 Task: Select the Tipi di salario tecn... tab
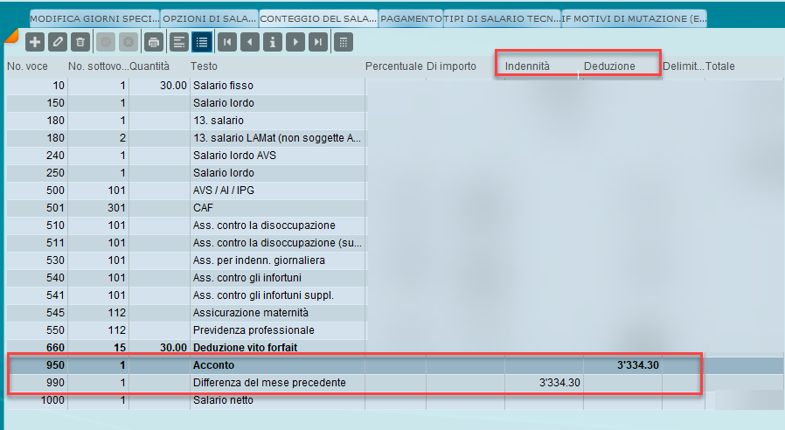point(502,18)
